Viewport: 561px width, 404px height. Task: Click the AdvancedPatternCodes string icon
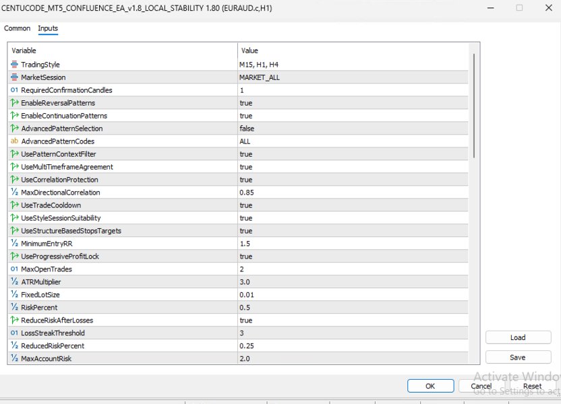point(14,141)
